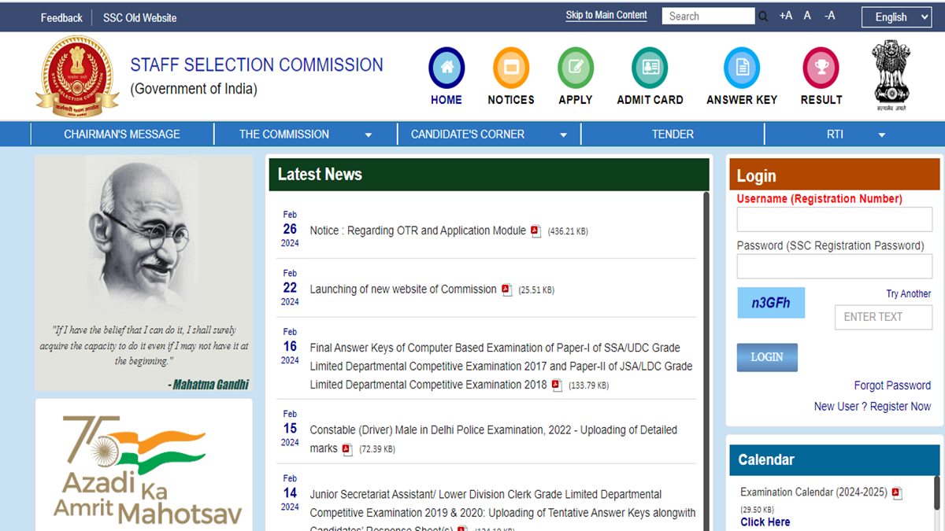Open PDF for OTR and Application Module notice
Image resolution: width=945 pixels, height=531 pixels.
coord(535,230)
